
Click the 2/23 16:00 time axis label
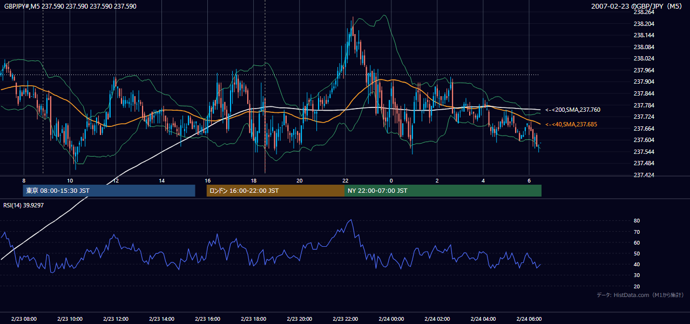pos(207,319)
